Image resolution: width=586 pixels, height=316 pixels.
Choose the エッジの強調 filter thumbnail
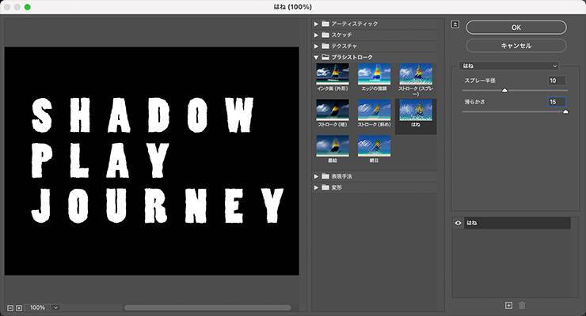click(374, 75)
